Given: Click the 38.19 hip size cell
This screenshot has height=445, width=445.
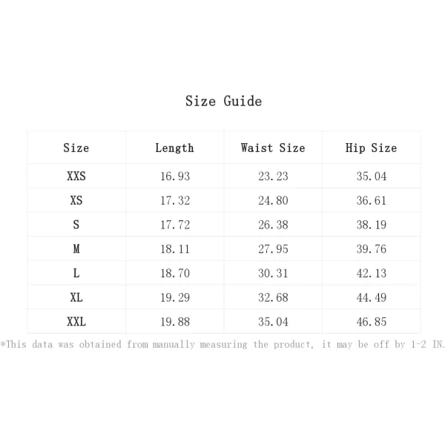Looking at the screenshot, I should coord(372,225).
